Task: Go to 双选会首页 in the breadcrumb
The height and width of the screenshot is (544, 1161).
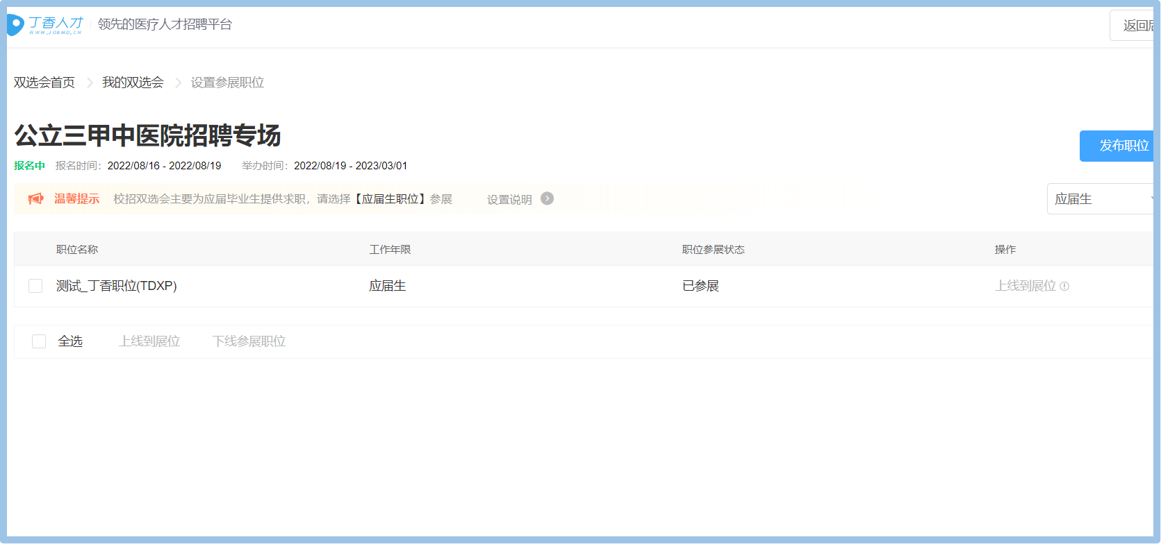Action: [x=44, y=83]
